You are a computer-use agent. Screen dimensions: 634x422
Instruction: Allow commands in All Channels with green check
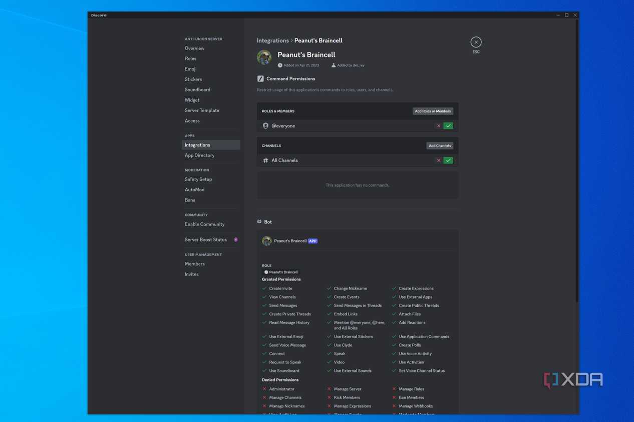pyautogui.click(x=448, y=160)
